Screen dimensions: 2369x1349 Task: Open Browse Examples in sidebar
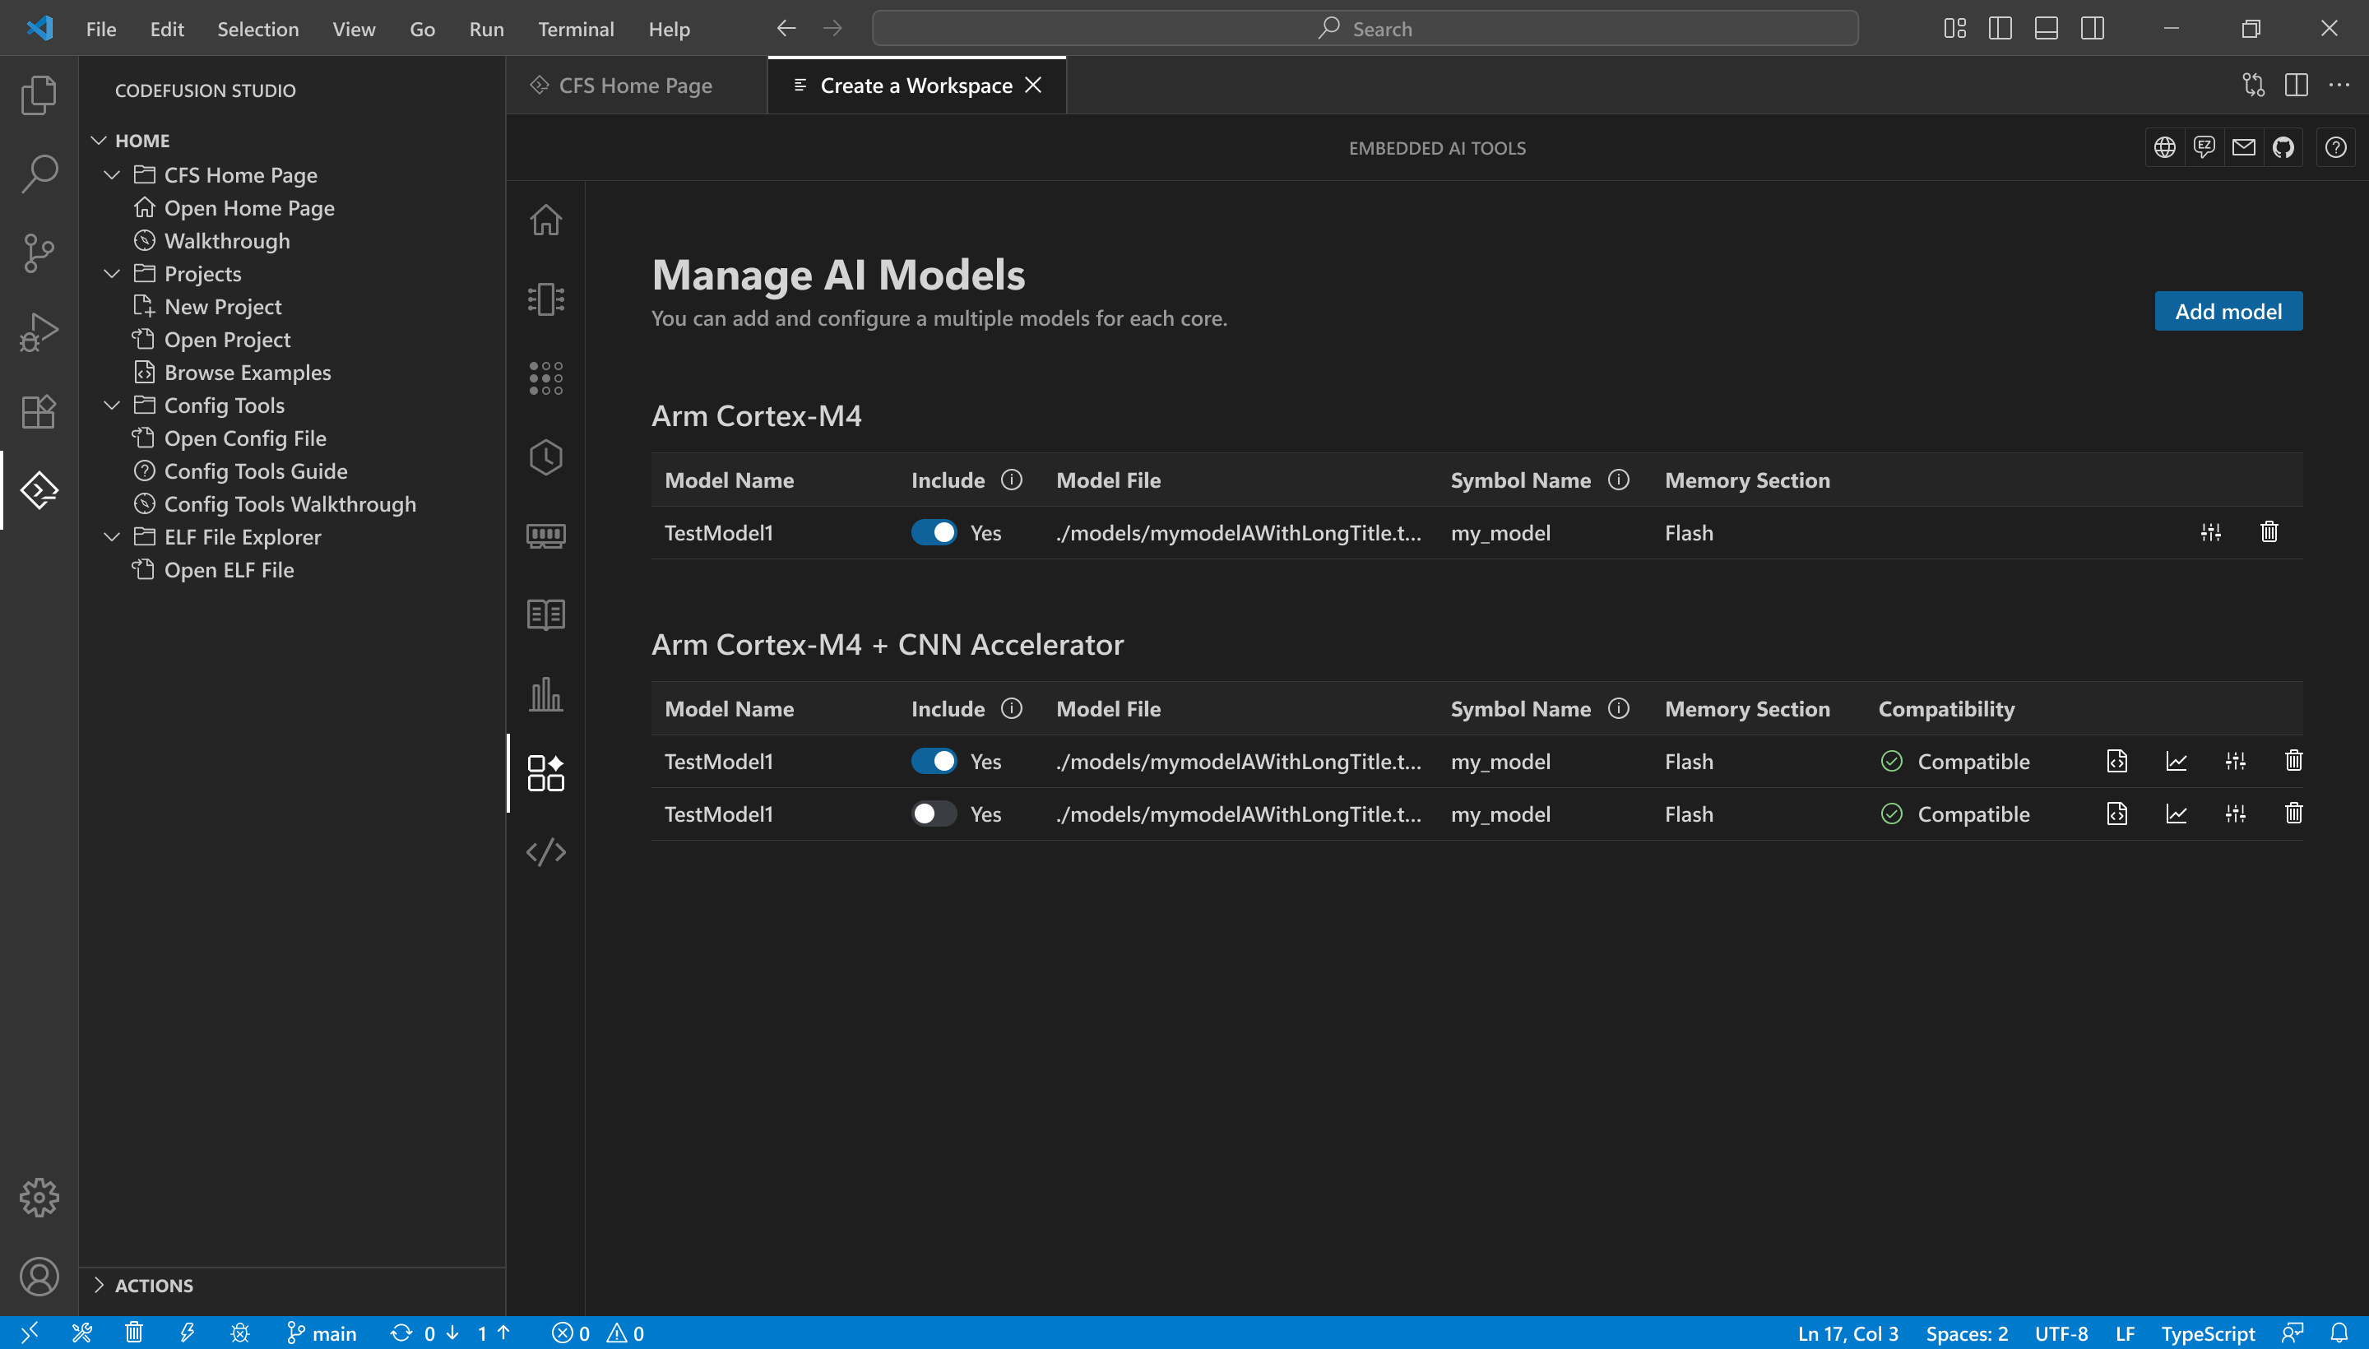pyautogui.click(x=247, y=373)
